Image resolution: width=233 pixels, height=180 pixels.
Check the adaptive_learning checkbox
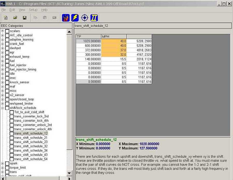[x=7, y=40]
